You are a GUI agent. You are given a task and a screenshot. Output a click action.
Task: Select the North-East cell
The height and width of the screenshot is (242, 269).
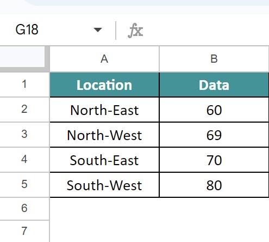pyautogui.click(x=104, y=110)
